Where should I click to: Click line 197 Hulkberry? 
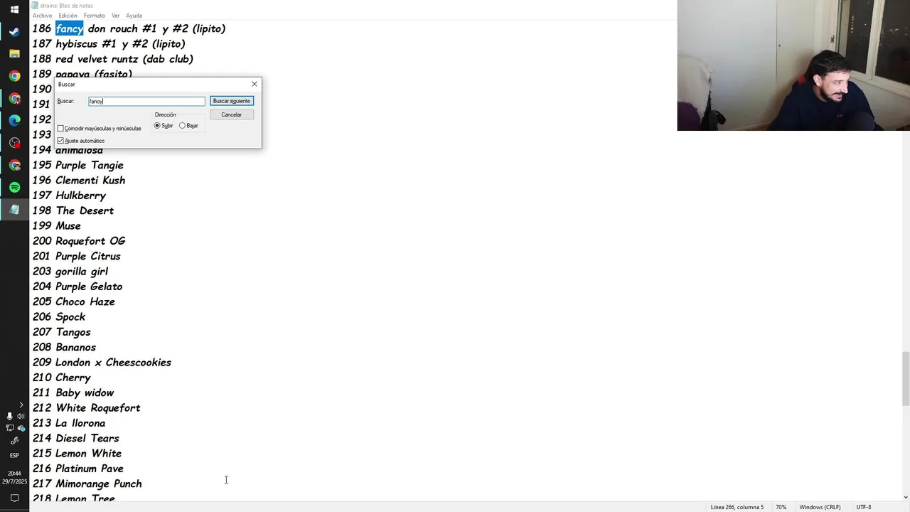69,196
